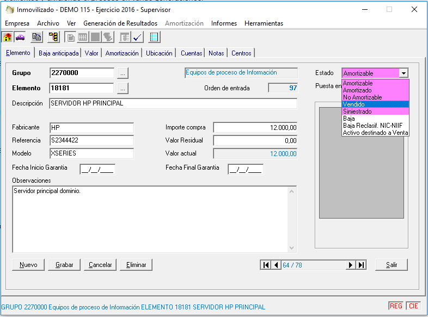Image resolution: width=428 pixels, height=317 pixels.
Task: Click the yellow tree structure toolbar icon
Action: (53, 37)
